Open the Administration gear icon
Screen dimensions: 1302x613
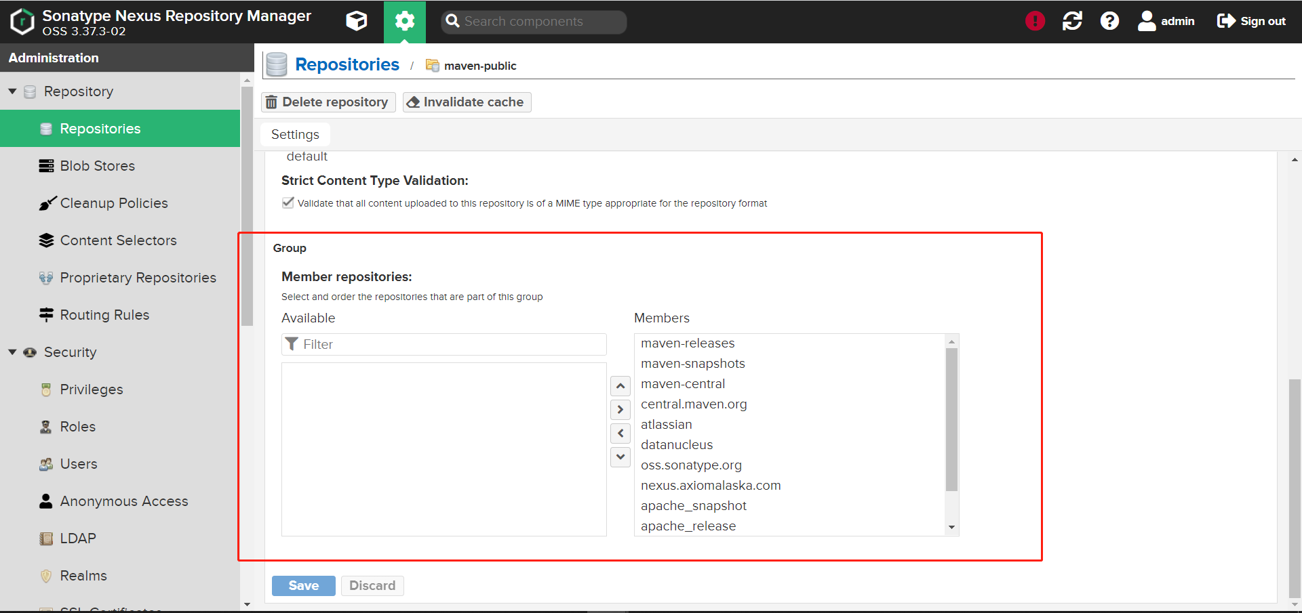coord(405,21)
